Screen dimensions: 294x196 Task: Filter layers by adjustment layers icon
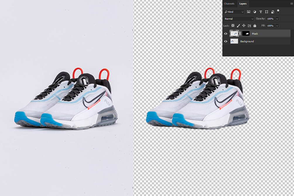[255, 12]
